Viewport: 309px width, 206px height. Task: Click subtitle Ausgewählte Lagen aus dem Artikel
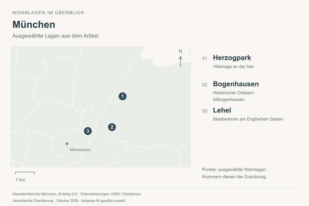(x=55, y=36)
